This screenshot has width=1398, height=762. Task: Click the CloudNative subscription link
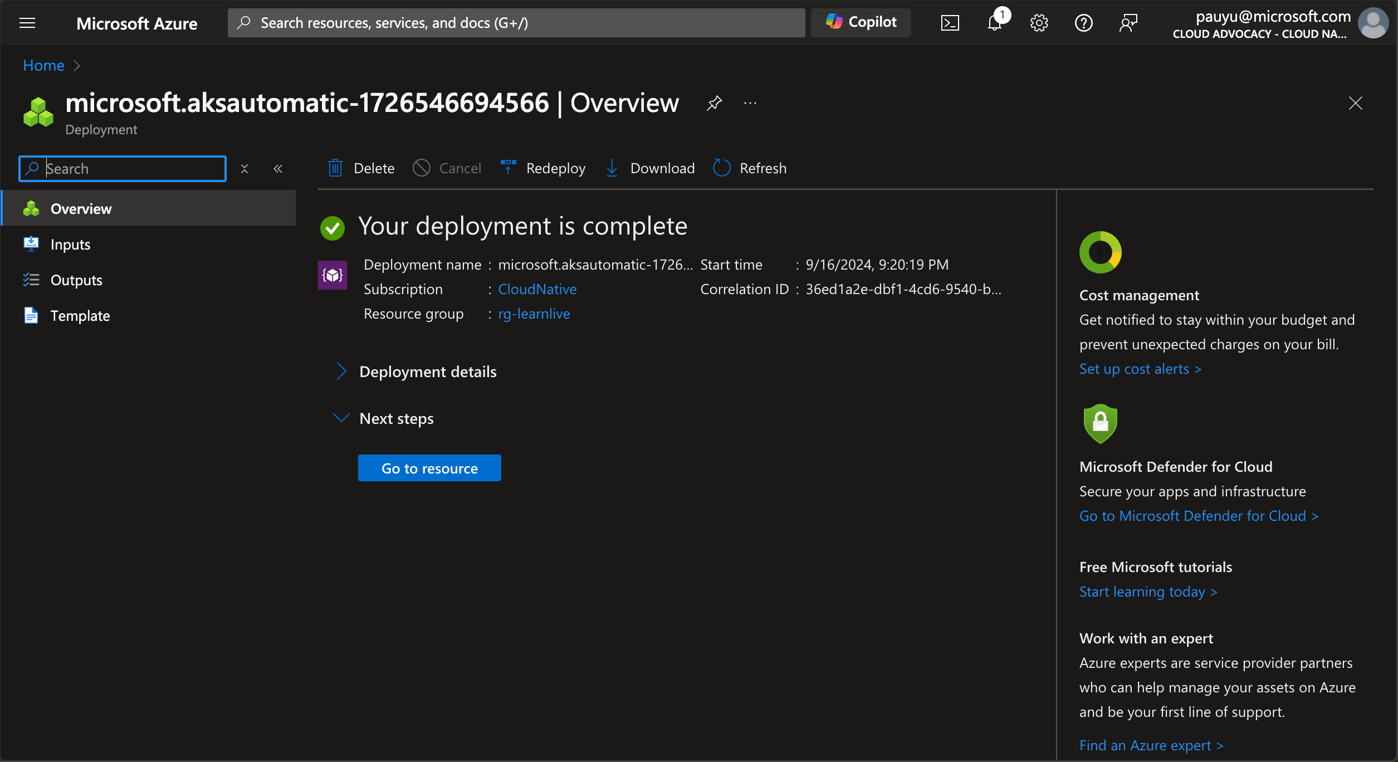[537, 288]
